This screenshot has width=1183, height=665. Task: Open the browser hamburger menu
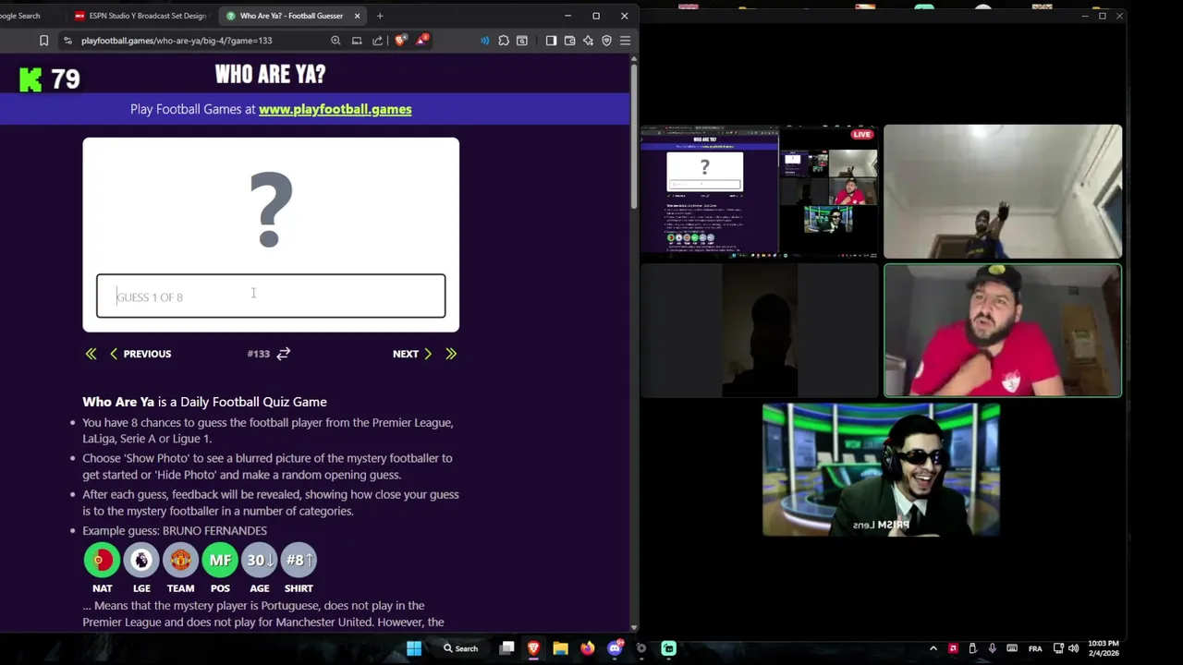(x=625, y=41)
